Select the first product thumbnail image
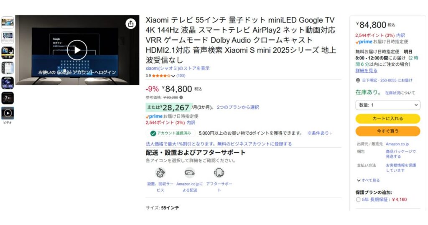The image size is (428, 225). pos(8,23)
